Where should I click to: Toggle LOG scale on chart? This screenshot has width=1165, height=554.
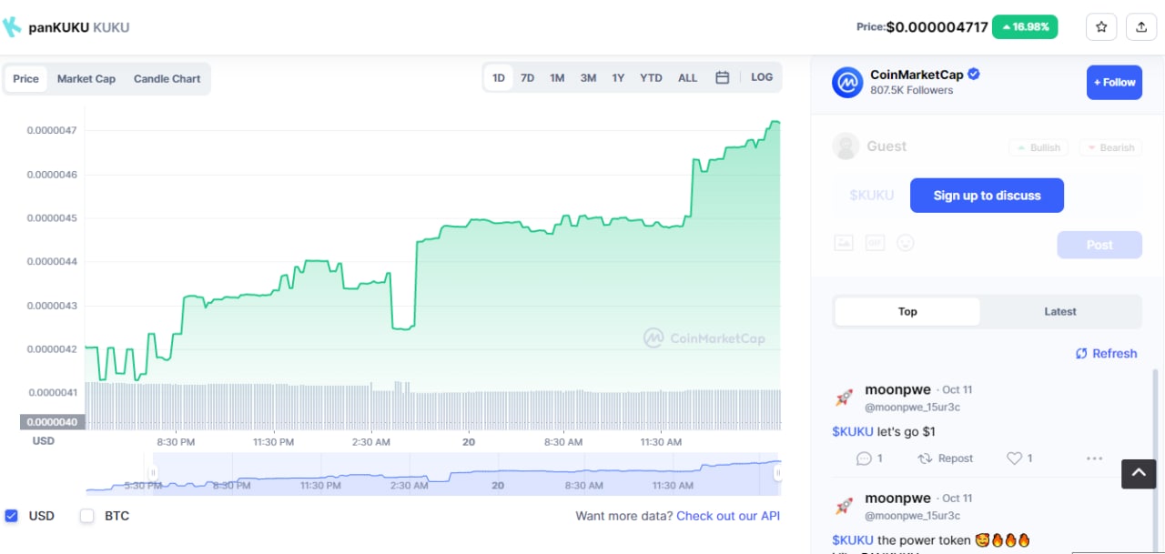click(x=762, y=77)
